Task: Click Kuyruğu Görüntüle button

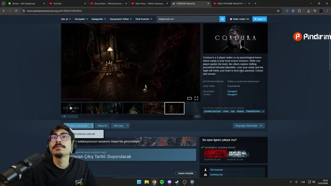Action: coord(249,126)
